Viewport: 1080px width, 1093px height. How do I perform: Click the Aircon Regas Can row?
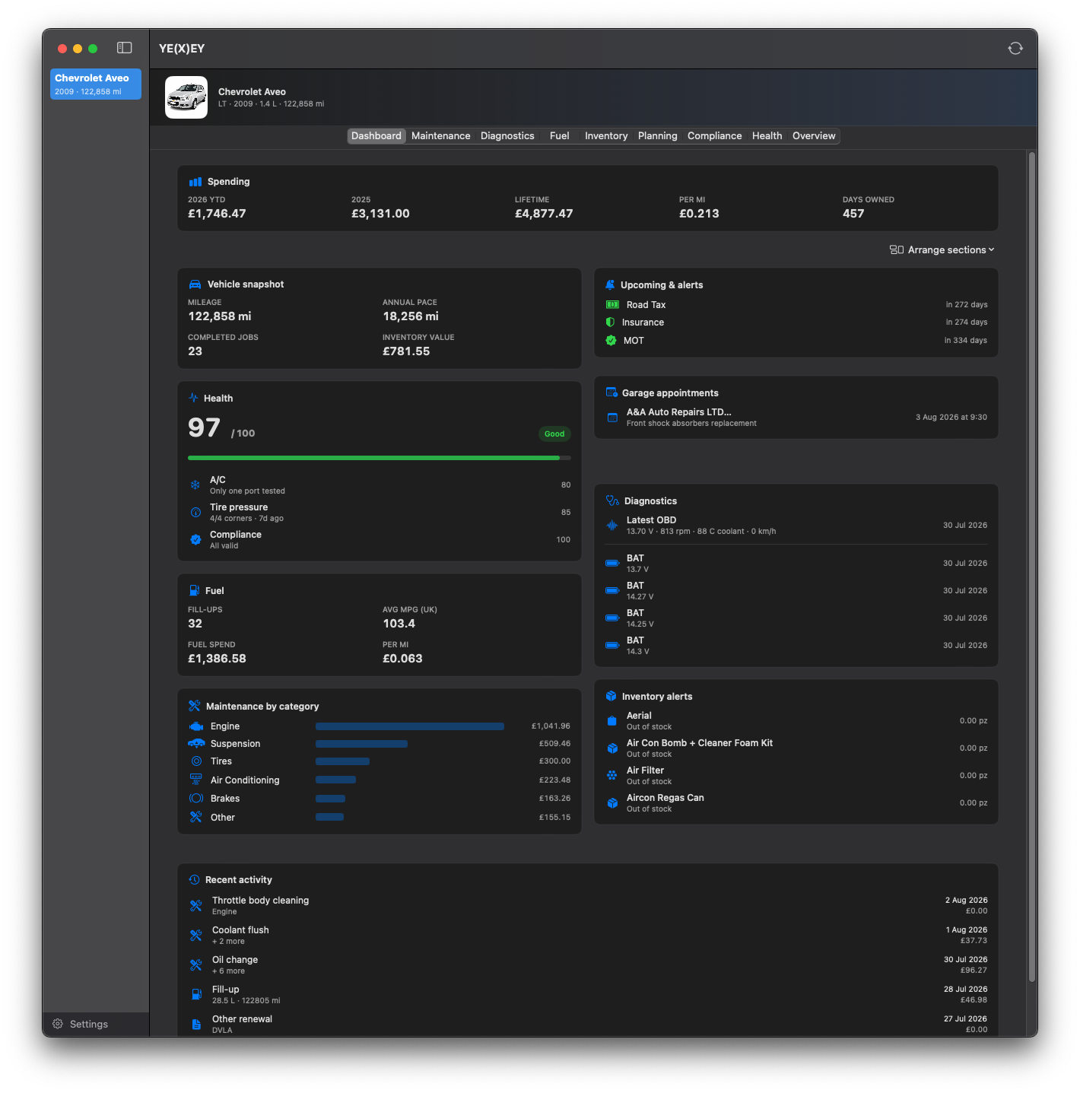click(796, 802)
